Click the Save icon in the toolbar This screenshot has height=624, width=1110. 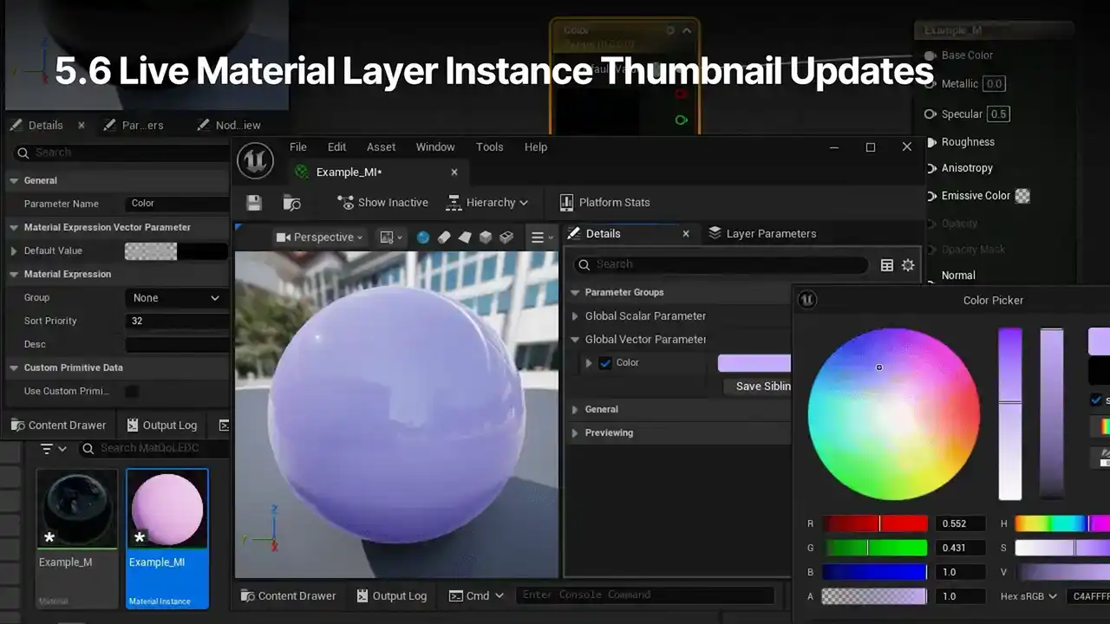click(254, 203)
